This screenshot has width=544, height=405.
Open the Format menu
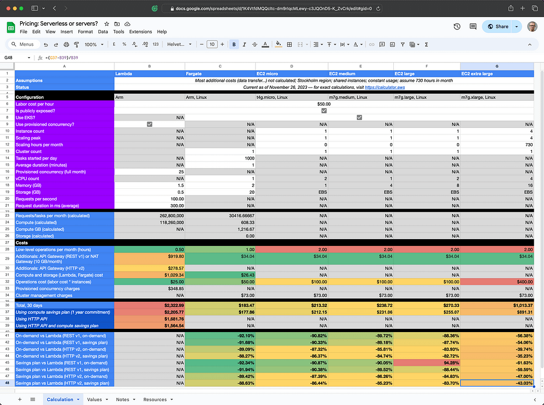tap(85, 32)
